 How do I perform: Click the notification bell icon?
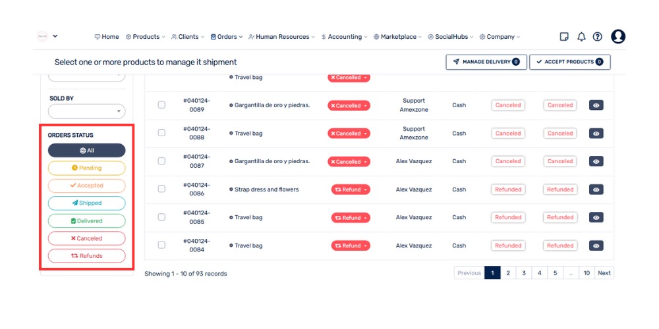click(x=581, y=37)
